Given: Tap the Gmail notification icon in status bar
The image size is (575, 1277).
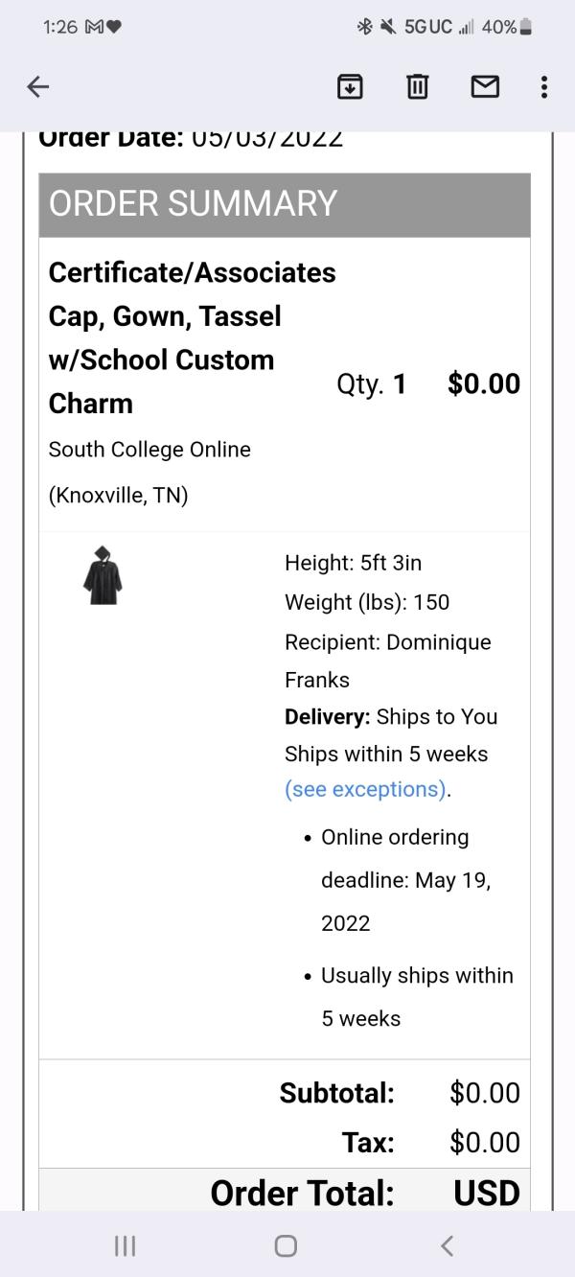Looking at the screenshot, I should point(94,27).
